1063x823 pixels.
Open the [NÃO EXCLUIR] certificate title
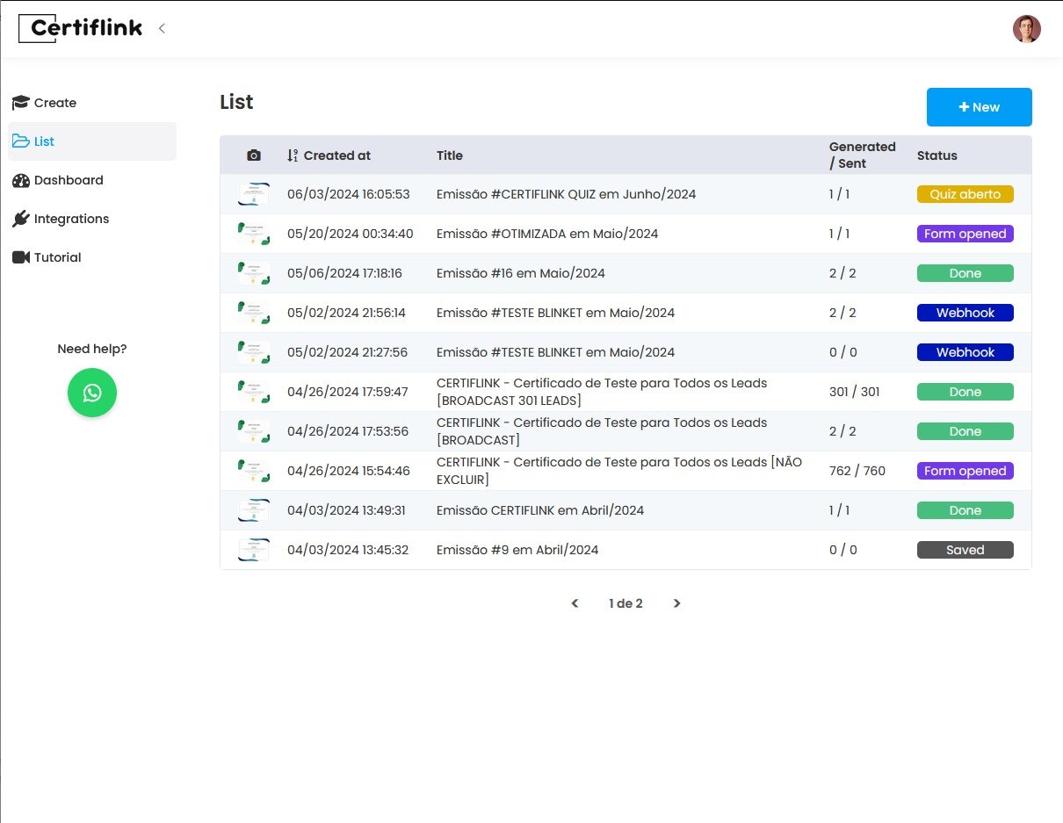click(619, 471)
